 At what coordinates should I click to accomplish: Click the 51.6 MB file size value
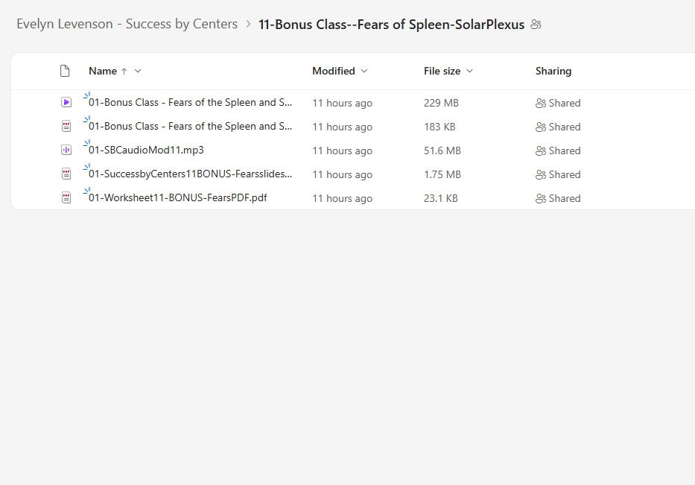pos(442,151)
